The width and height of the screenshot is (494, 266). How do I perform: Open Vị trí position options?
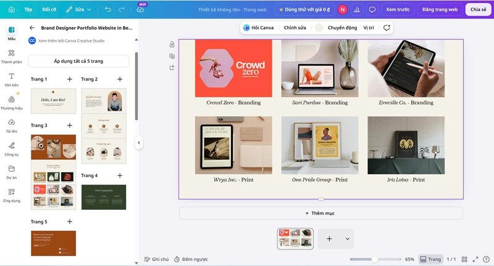369,28
